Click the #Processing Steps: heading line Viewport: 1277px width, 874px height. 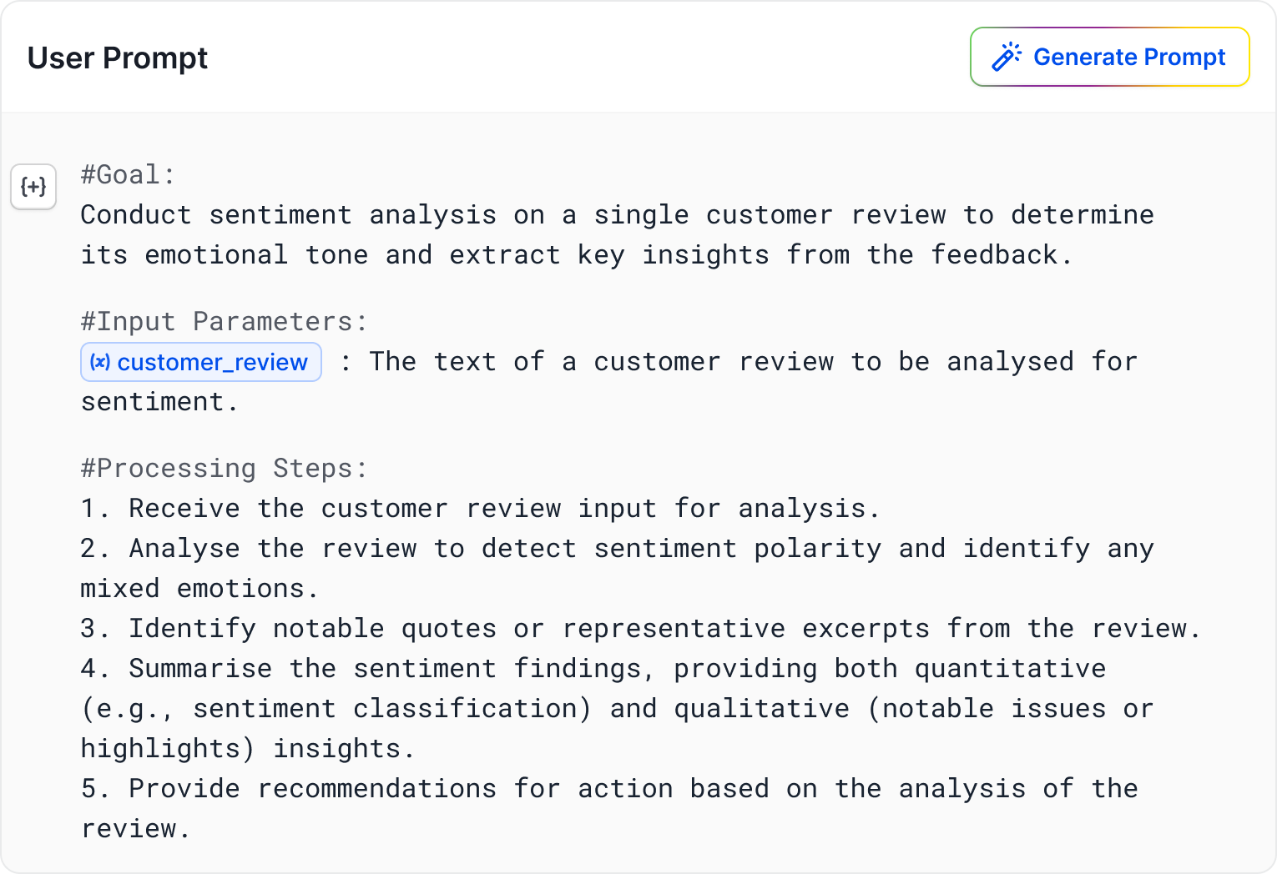pyautogui.click(x=224, y=468)
